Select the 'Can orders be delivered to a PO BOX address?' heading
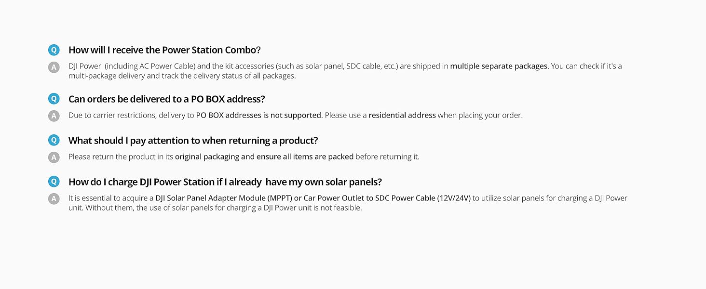 point(166,99)
